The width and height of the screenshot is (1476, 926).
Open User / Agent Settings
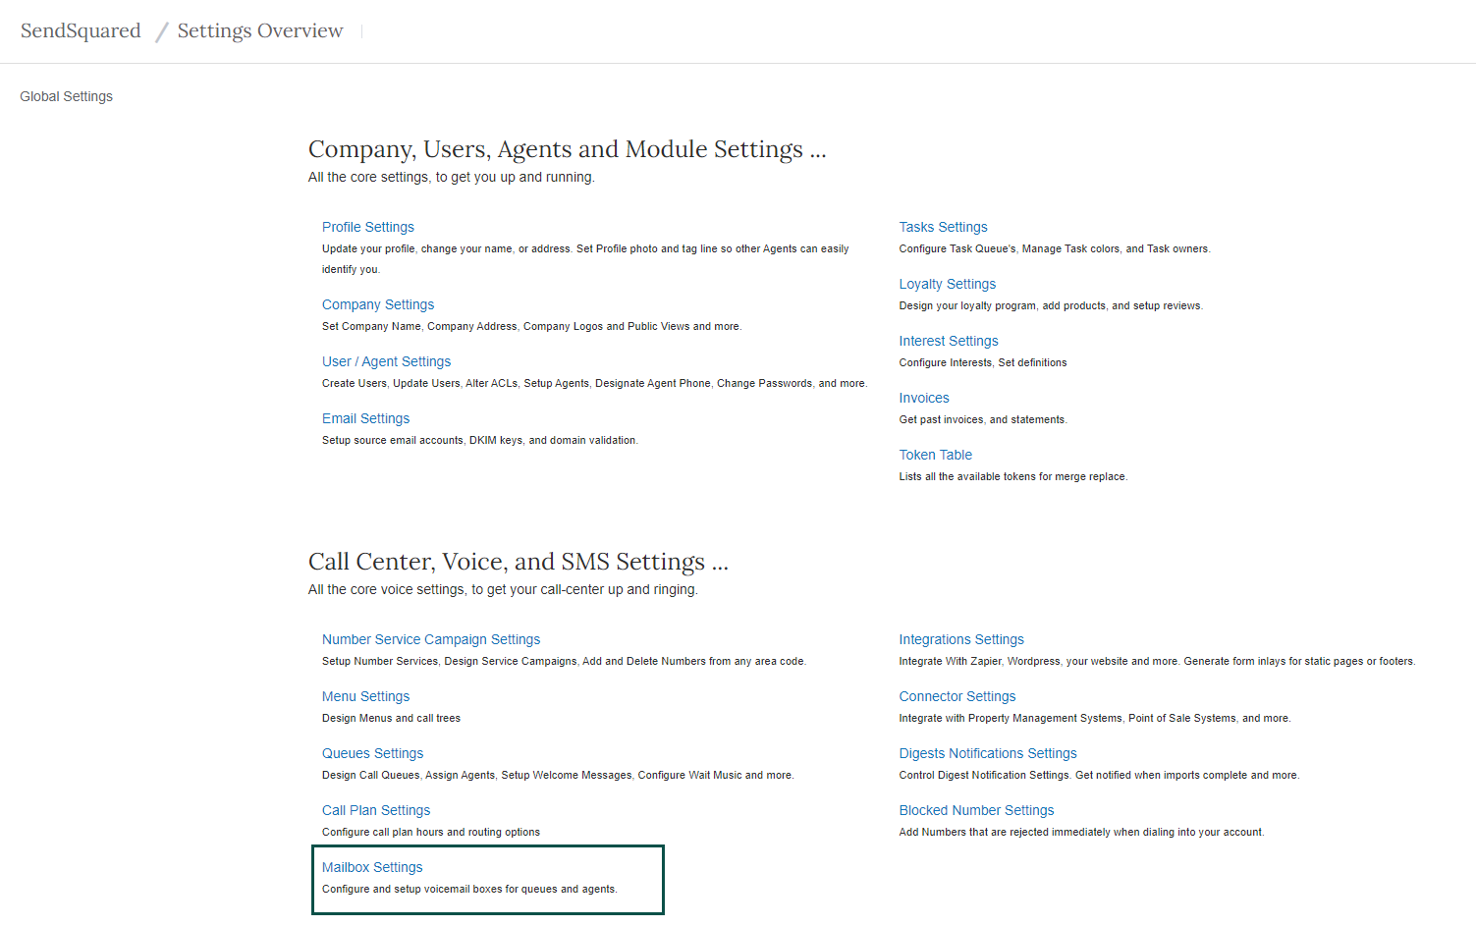[386, 361]
